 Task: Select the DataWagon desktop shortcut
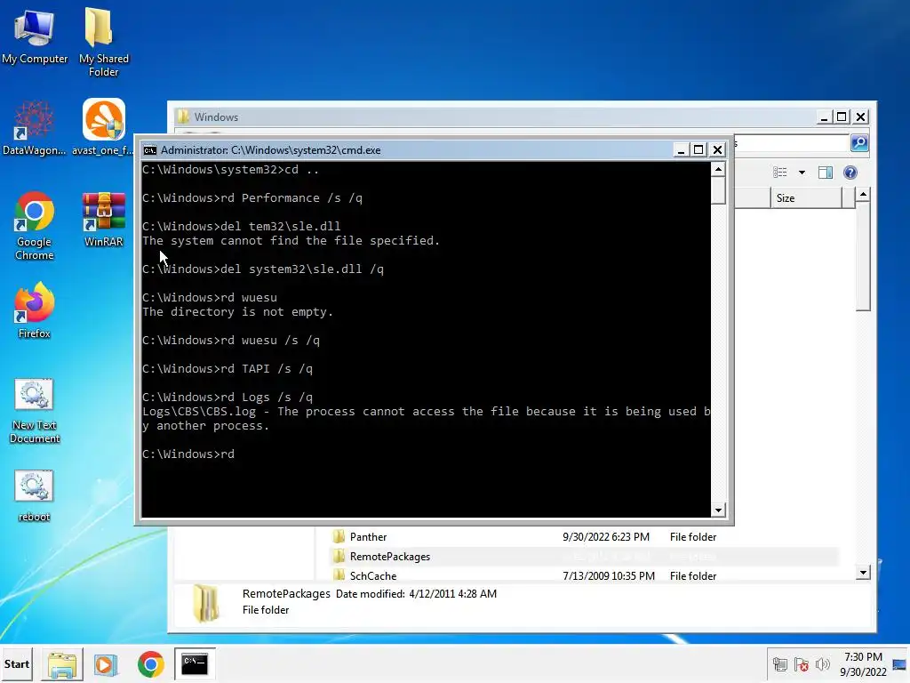35,129
